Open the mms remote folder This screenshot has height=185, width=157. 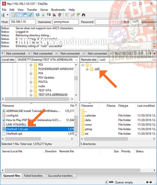[88, 124]
